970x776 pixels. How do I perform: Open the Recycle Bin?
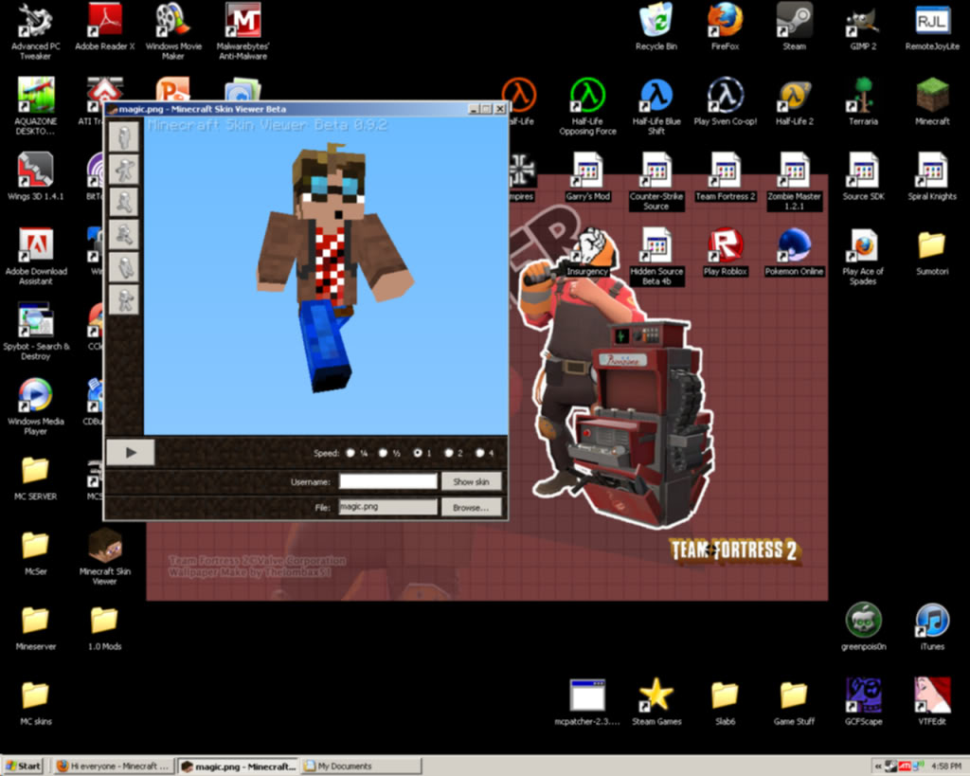656,27
